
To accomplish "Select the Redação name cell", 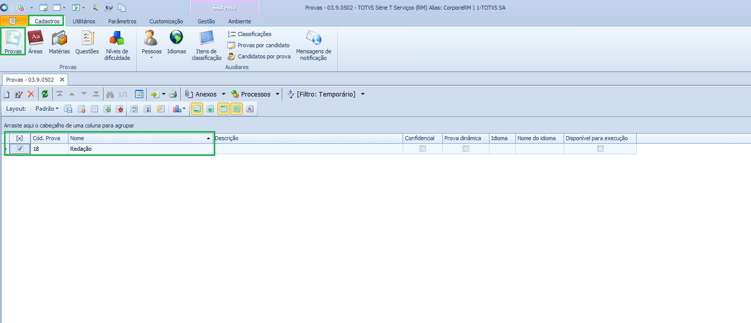I will pyautogui.click(x=141, y=149).
